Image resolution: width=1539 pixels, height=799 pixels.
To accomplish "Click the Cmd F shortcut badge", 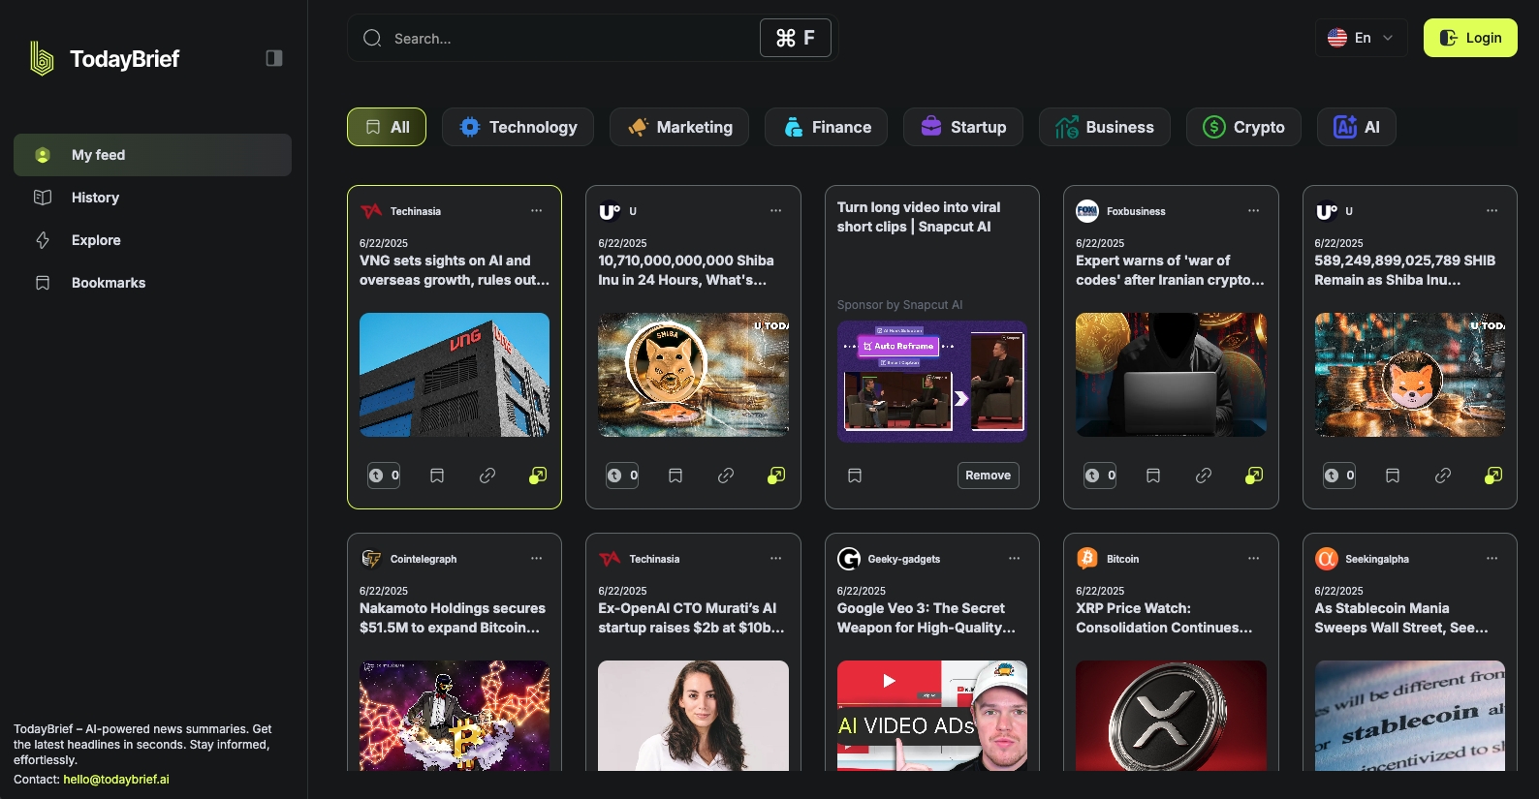I will click(x=796, y=38).
